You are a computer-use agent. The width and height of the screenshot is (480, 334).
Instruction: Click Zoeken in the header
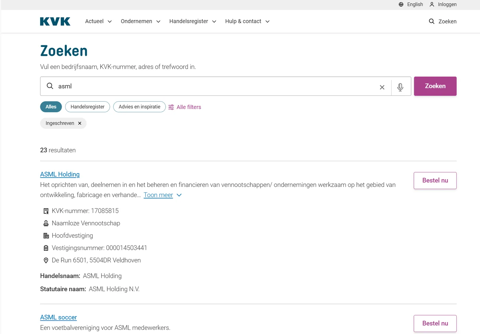pyautogui.click(x=447, y=21)
